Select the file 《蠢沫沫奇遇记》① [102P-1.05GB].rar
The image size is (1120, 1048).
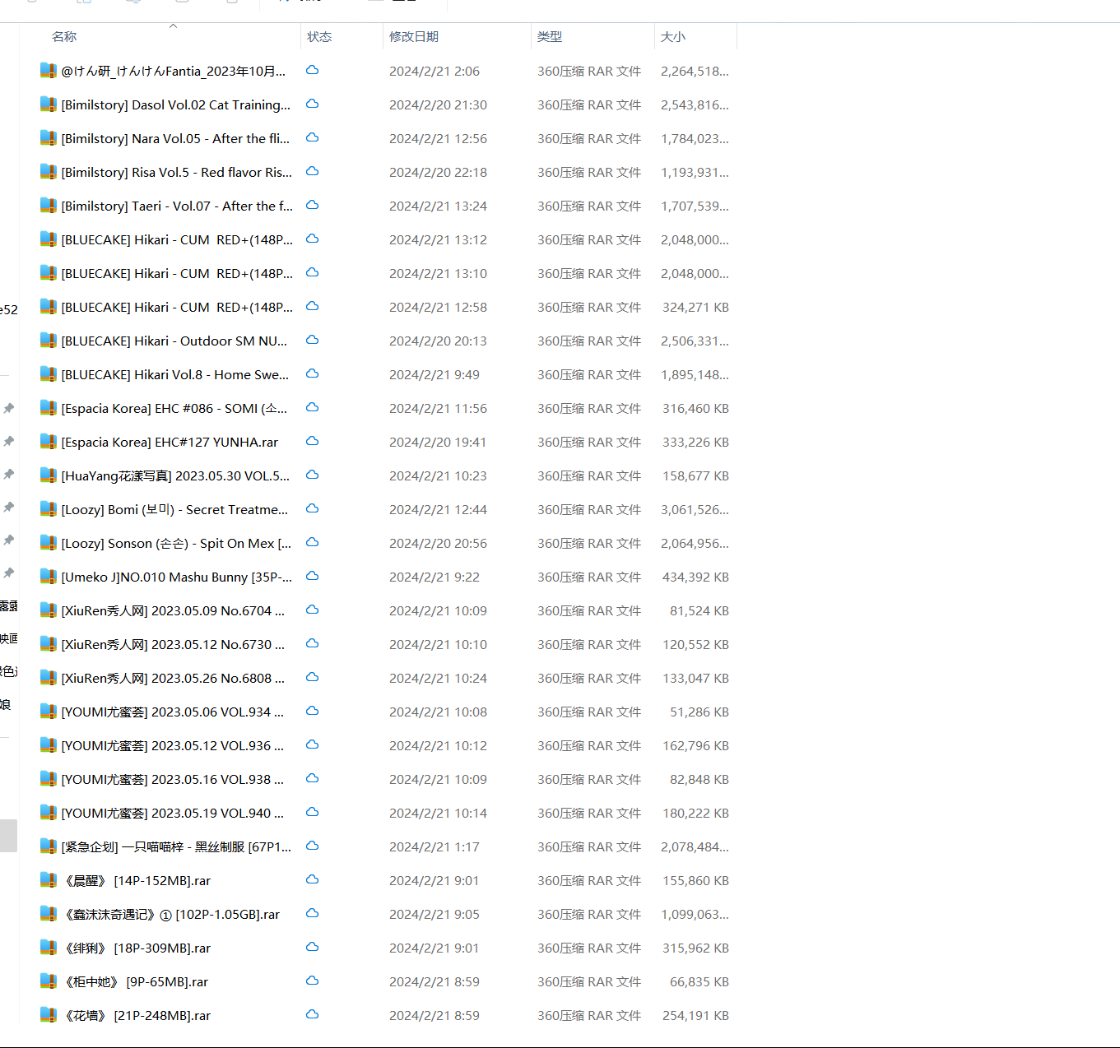tap(171, 914)
